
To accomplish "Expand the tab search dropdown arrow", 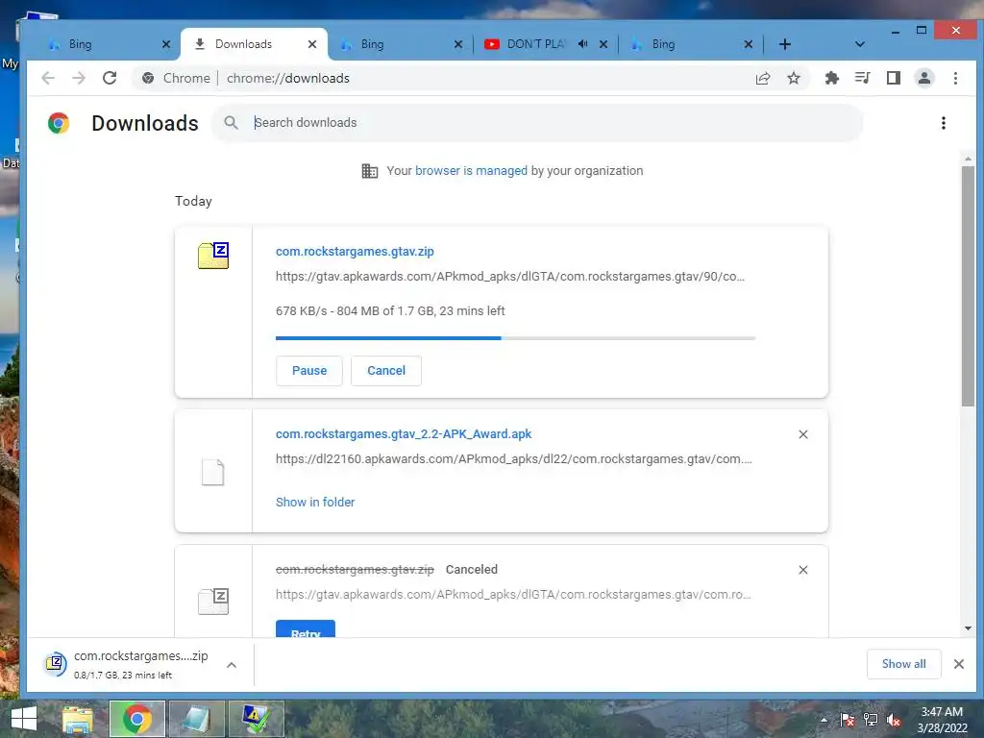I will tap(860, 44).
